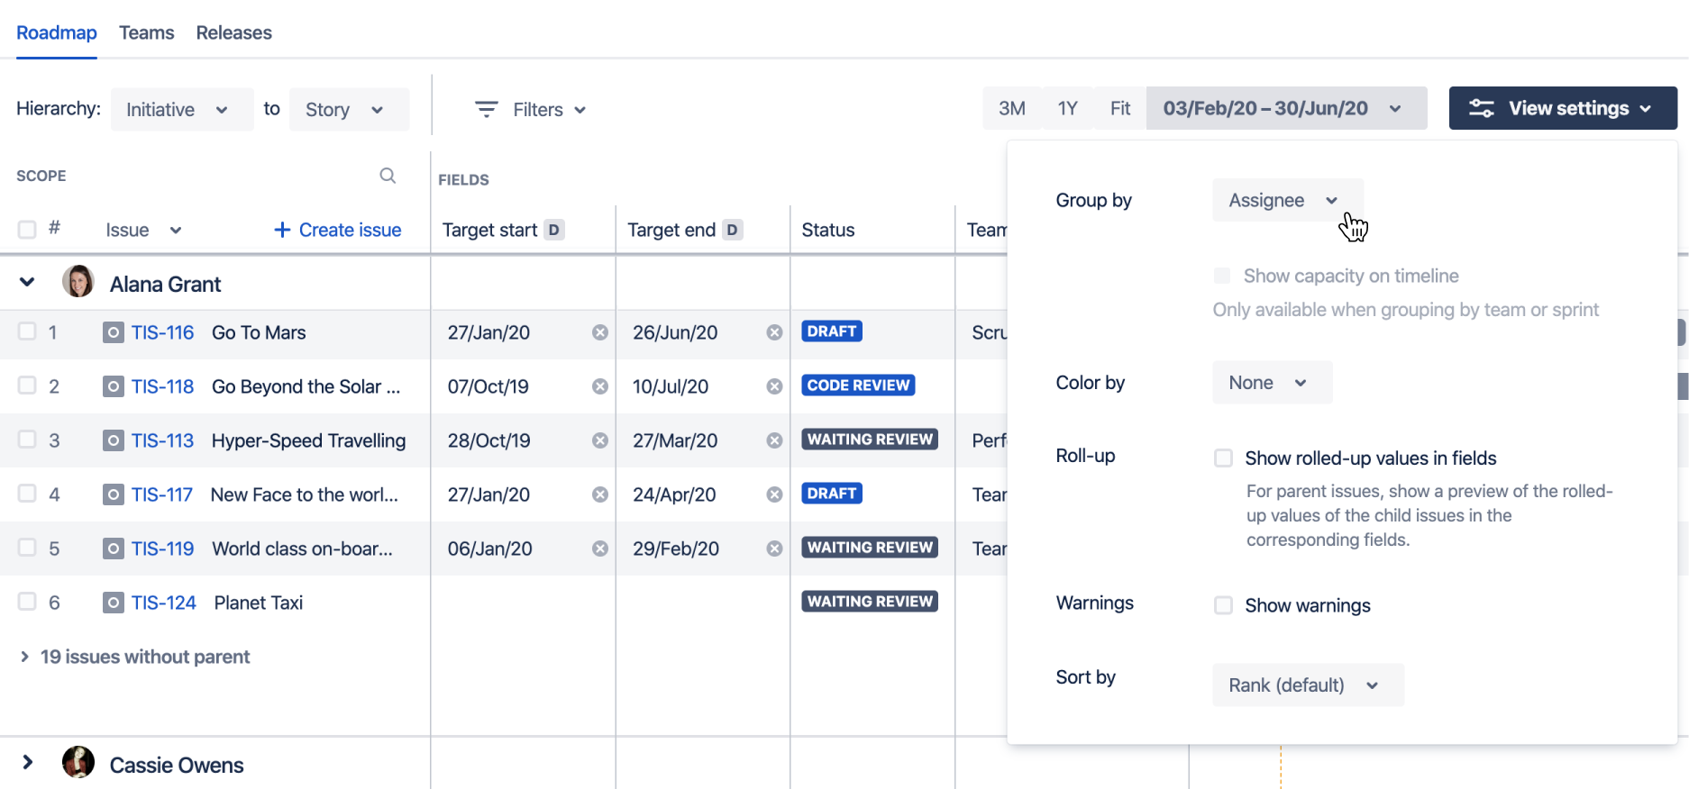This screenshot has width=1689, height=789.
Task: Click the plus icon beside Create issue
Action: click(282, 230)
